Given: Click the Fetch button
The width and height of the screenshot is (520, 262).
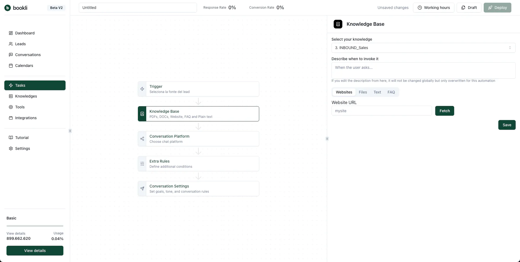Looking at the screenshot, I should coord(445,111).
